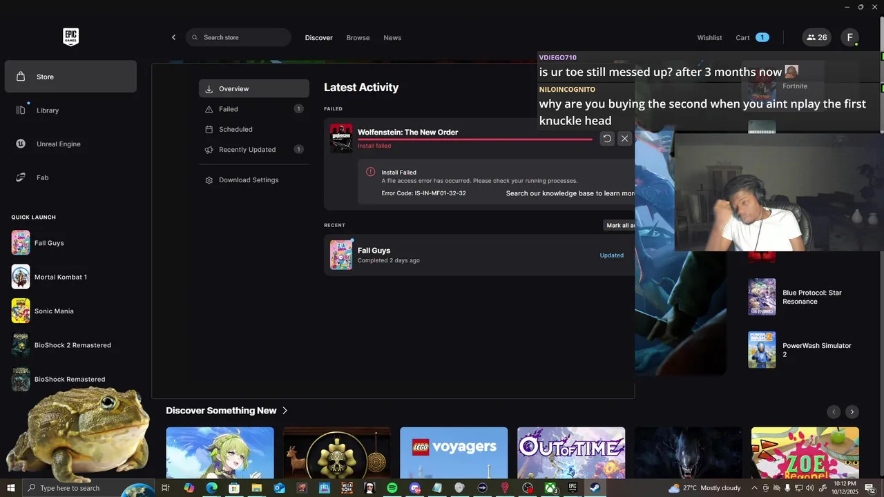This screenshot has width=884, height=497.
Task: Open the Xbox app from the taskbar
Action: 550,488
